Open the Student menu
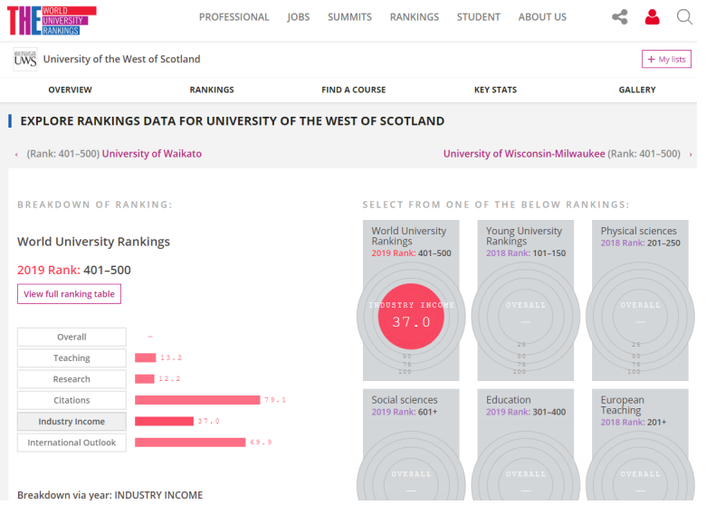 [x=478, y=17]
